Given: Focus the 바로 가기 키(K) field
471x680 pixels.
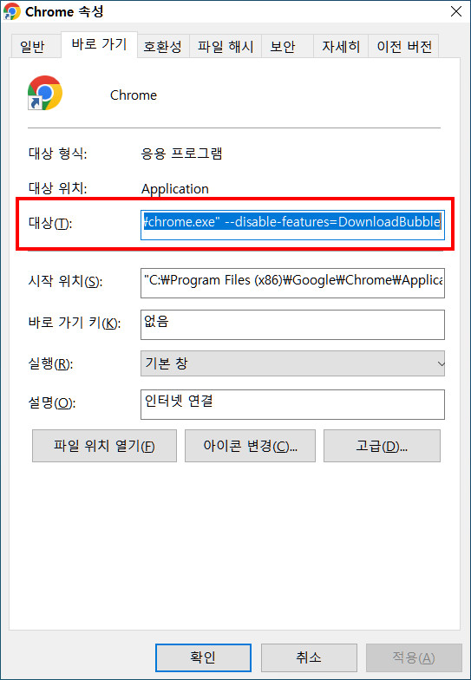Looking at the screenshot, I should click(292, 324).
